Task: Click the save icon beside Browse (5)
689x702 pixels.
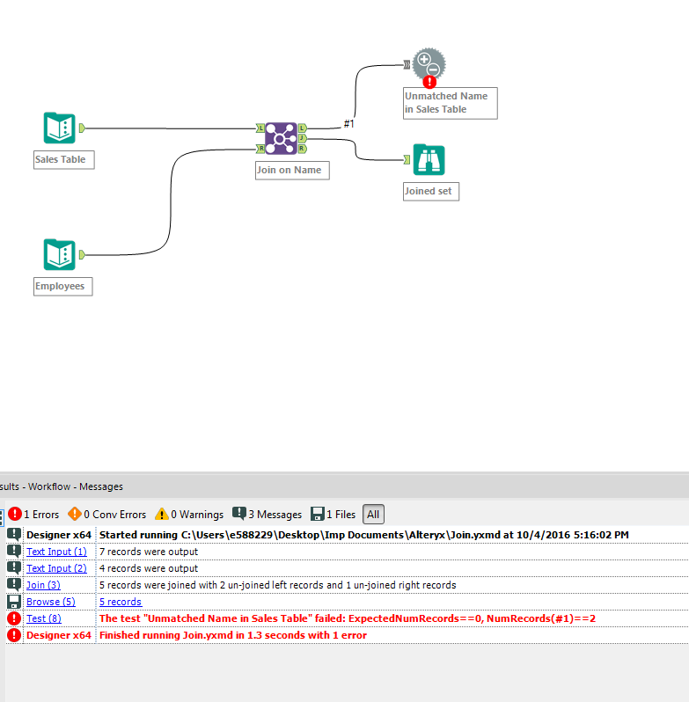Action: 14,602
